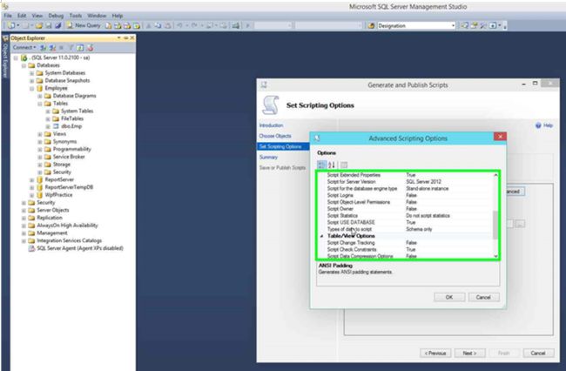
Task: Open the Edit menu
Action: [x=22, y=16]
